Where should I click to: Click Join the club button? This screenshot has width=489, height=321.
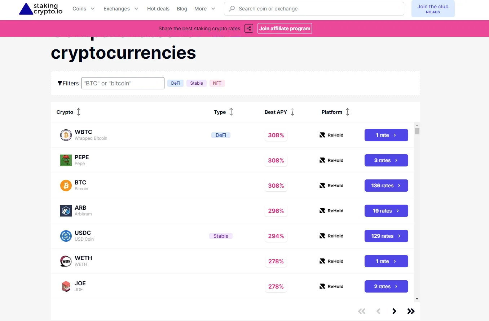click(433, 9)
